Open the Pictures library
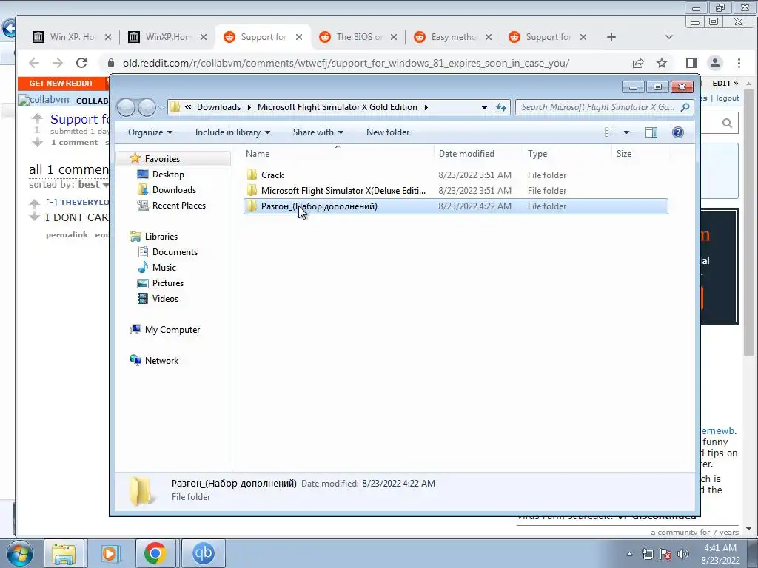 point(168,283)
